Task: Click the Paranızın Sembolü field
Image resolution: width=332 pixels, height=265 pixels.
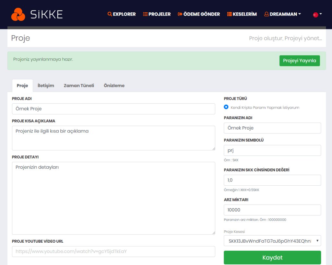Action: [x=272, y=150]
